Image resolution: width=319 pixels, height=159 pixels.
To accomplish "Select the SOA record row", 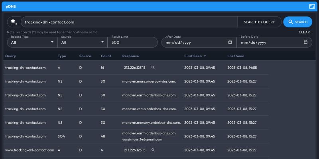I will pyautogui.click(x=136, y=136).
